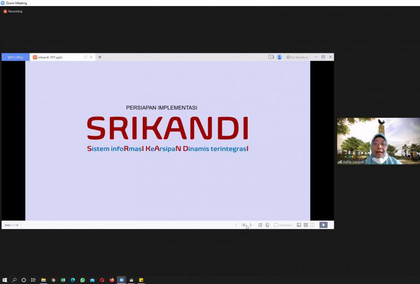
Task: Click the Go Premium link
Action: (297, 57)
